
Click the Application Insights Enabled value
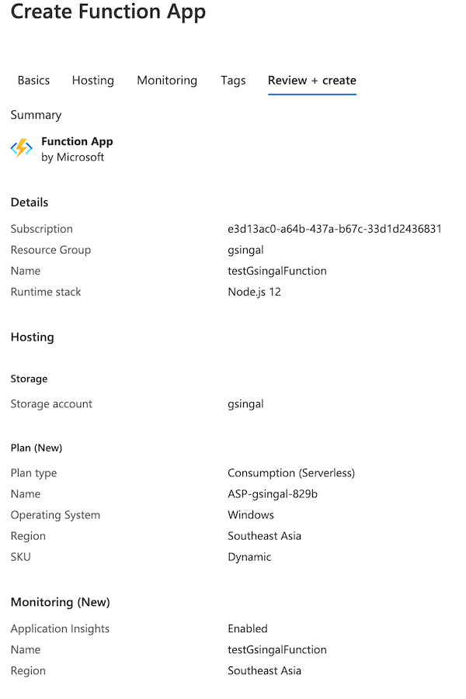[x=247, y=628]
